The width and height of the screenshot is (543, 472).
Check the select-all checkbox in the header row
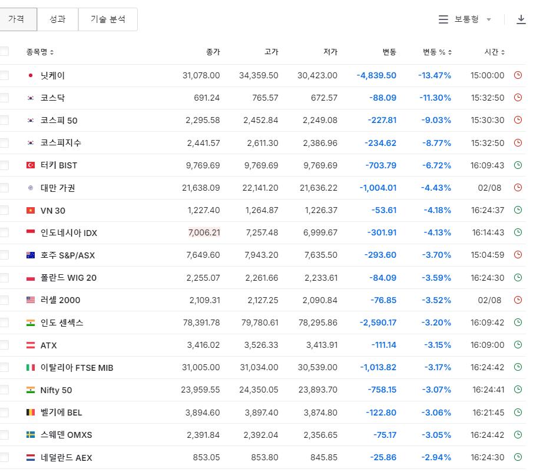5,51
